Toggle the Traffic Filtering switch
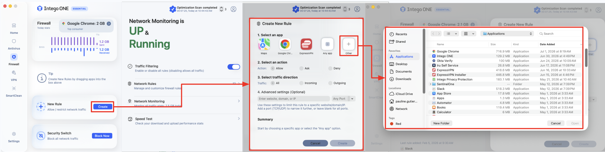Screen dimensions: 605x152 [x=234, y=67]
